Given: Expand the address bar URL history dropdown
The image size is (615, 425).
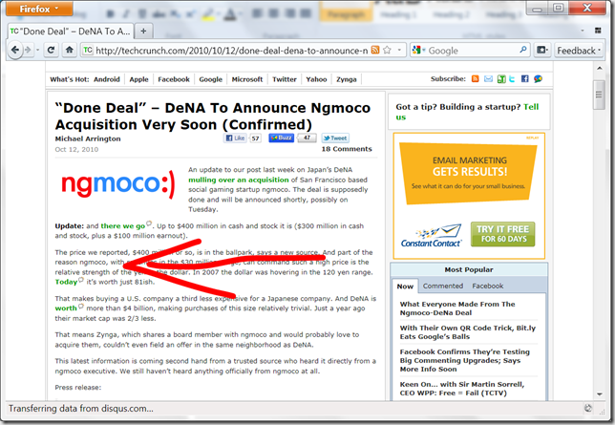Looking at the screenshot, I should coord(399,50).
